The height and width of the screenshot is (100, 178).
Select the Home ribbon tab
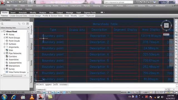(5, 12)
